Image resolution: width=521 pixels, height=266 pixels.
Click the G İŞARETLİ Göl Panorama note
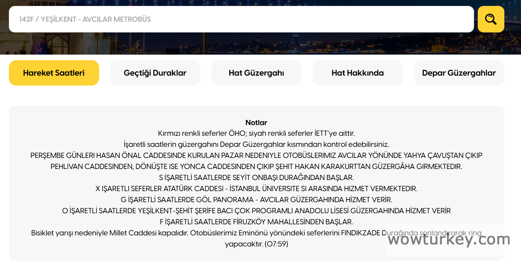(256, 200)
